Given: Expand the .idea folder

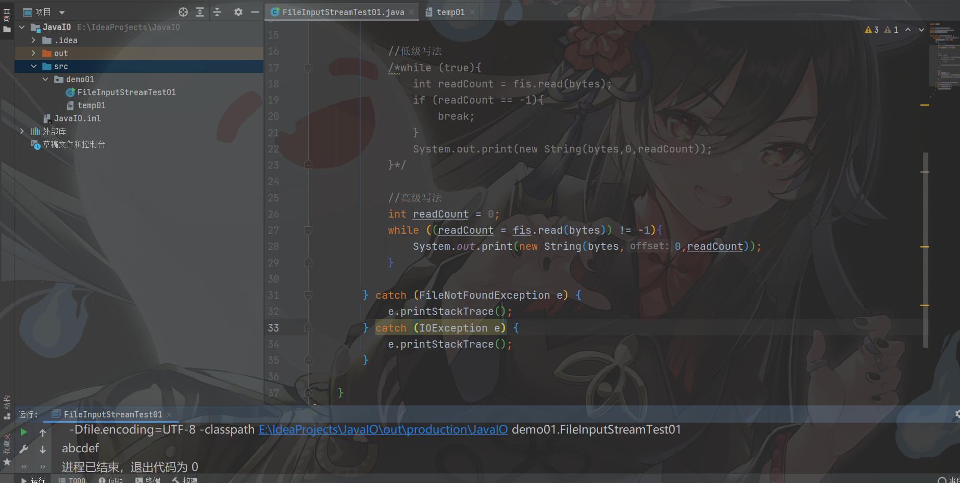Looking at the screenshot, I should pyautogui.click(x=33, y=40).
